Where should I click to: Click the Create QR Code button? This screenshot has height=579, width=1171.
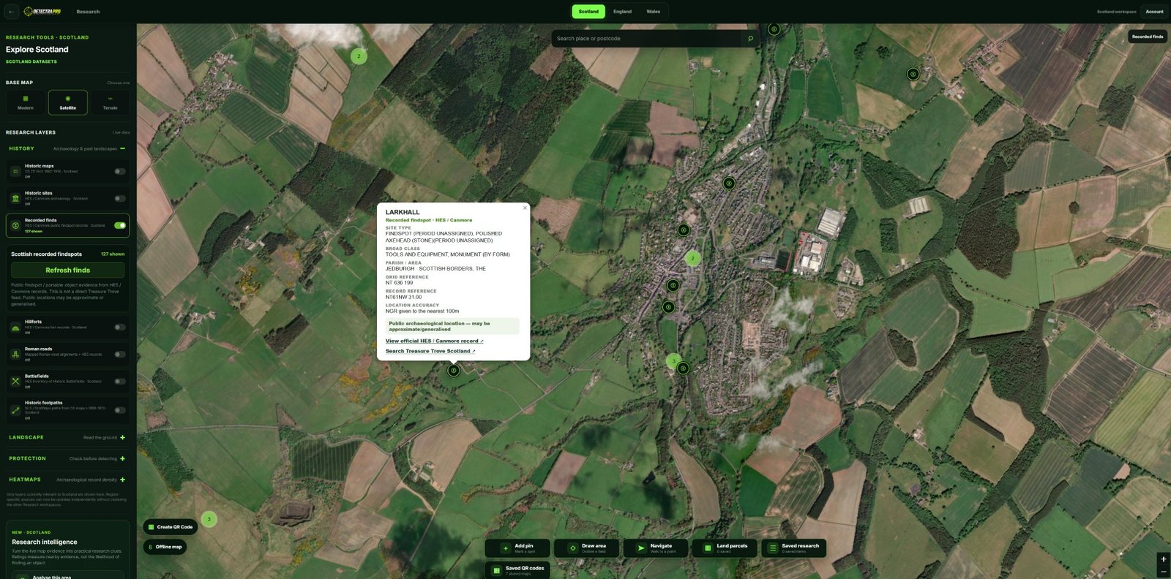pyautogui.click(x=171, y=527)
